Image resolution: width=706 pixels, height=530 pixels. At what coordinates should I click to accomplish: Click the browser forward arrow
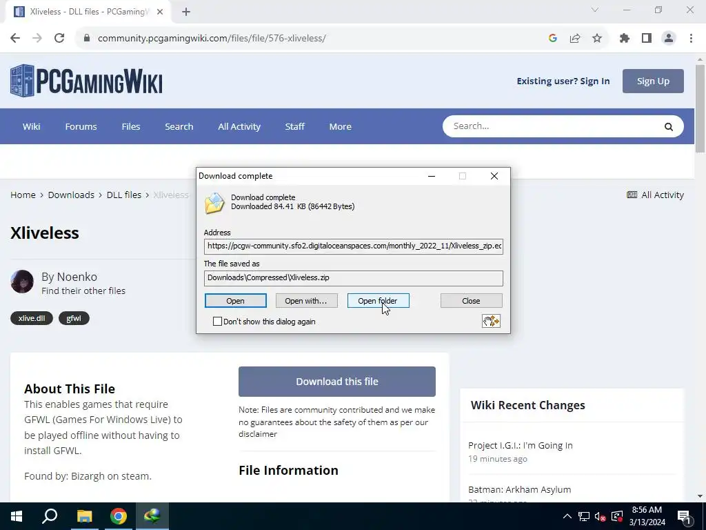tap(37, 39)
